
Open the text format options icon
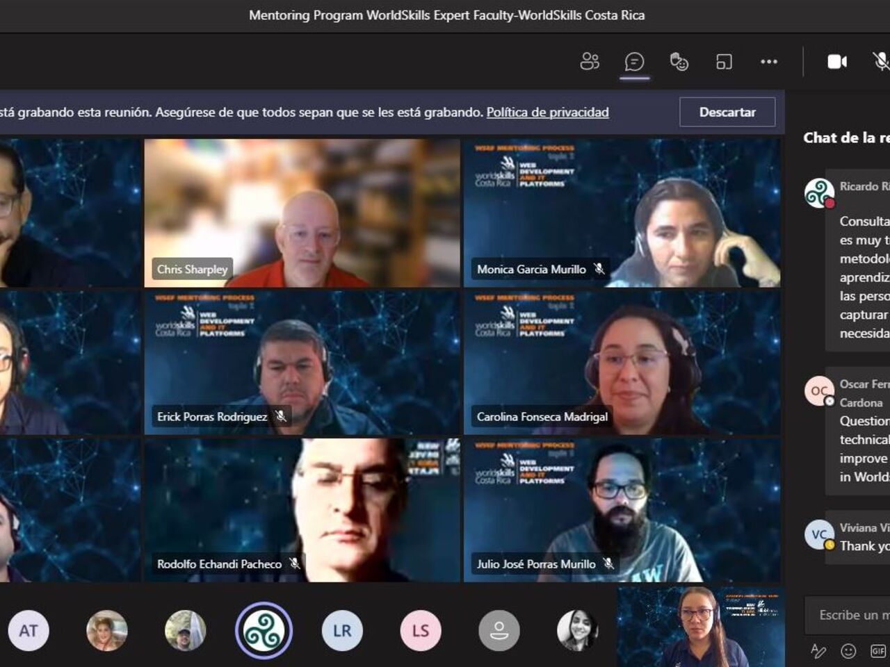(818, 651)
